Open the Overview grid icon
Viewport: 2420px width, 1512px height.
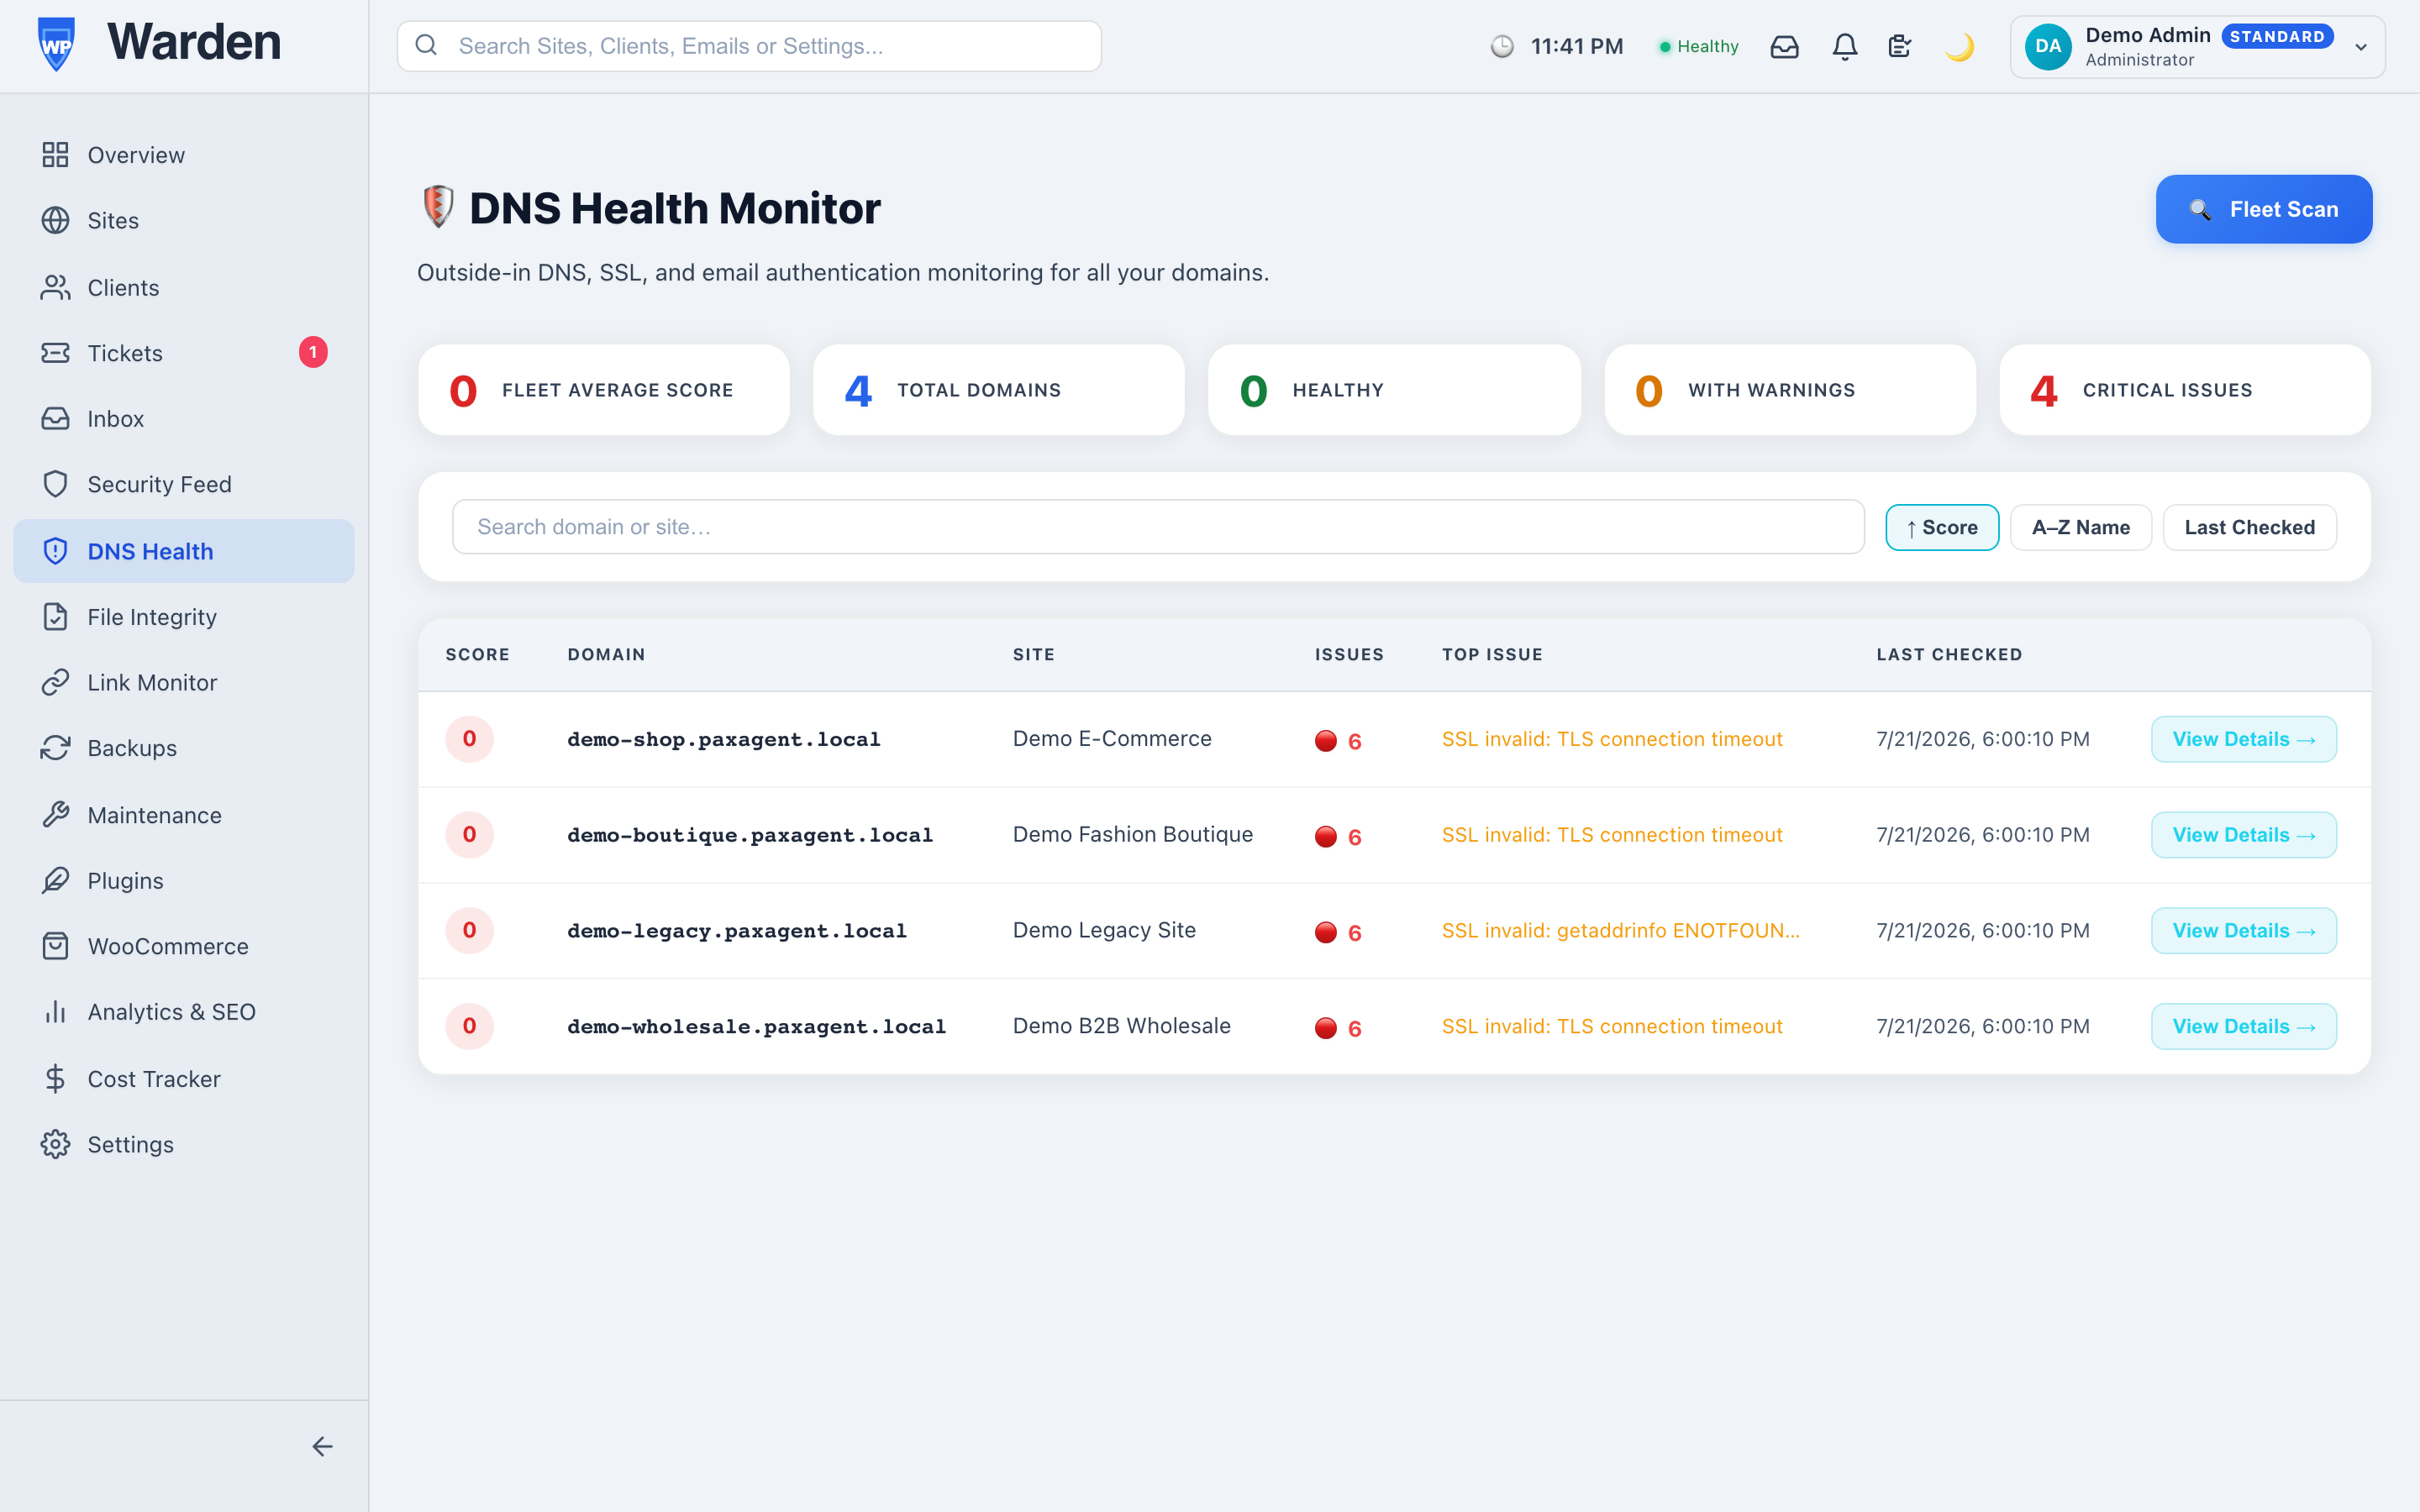(x=55, y=155)
